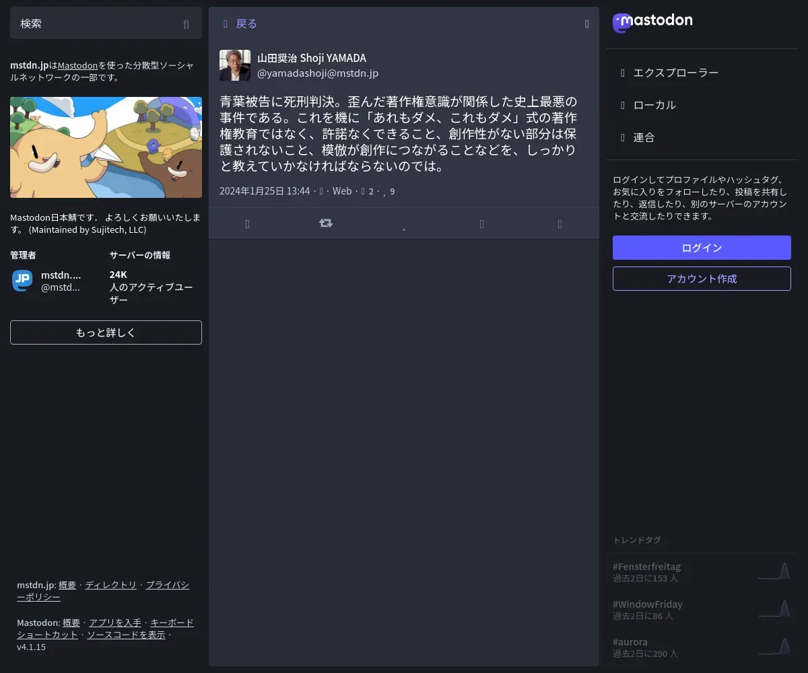This screenshot has width=808, height=673.
Task: Open the #Fensterfreitag trending tag
Action: 646,567
